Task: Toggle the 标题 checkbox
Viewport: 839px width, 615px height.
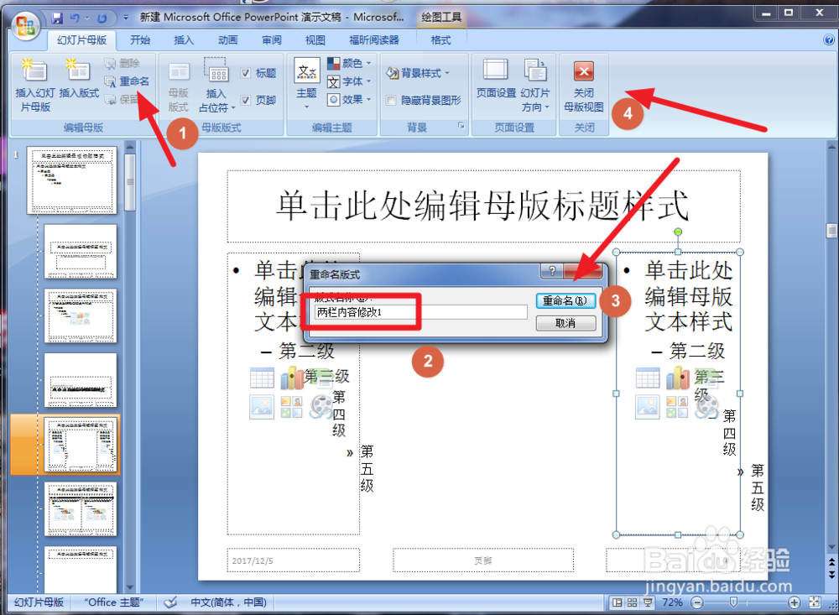Action: [247, 72]
